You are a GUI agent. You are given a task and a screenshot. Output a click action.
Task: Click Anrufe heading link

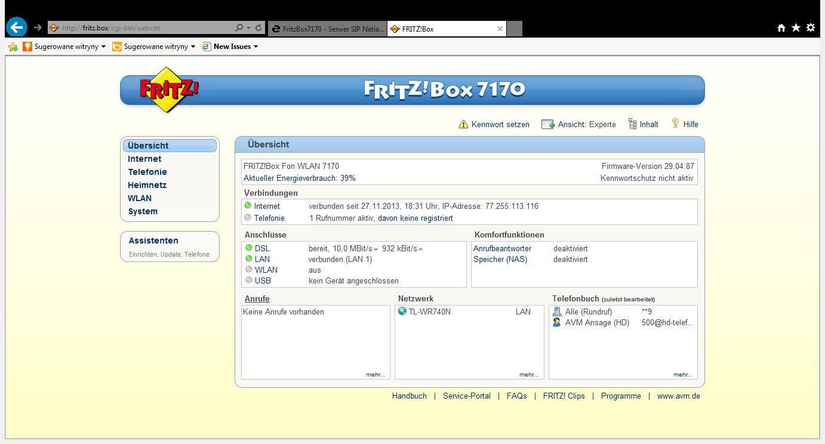257,298
